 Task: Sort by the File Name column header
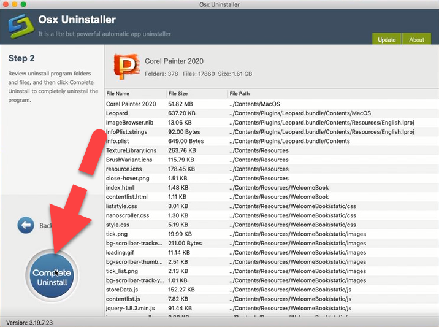(136, 94)
